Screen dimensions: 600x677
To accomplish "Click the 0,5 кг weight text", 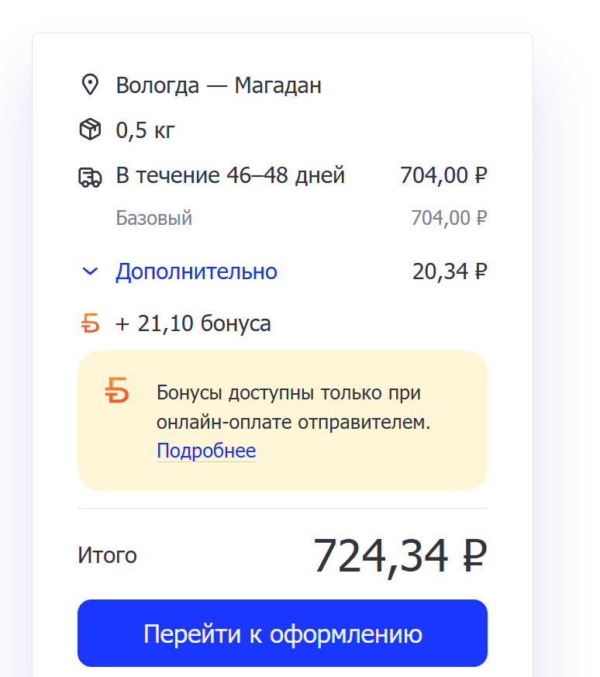I will [x=145, y=130].
